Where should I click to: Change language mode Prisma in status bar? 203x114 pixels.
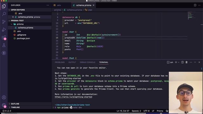click(x=160, y=111)
